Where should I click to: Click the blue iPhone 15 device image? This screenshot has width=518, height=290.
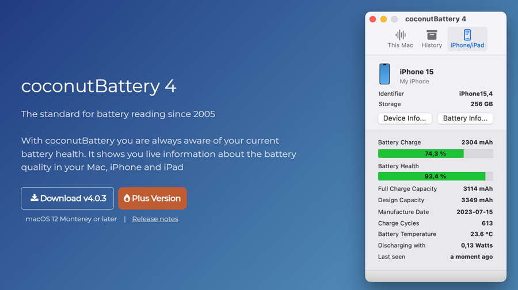(x=384, y=74)
